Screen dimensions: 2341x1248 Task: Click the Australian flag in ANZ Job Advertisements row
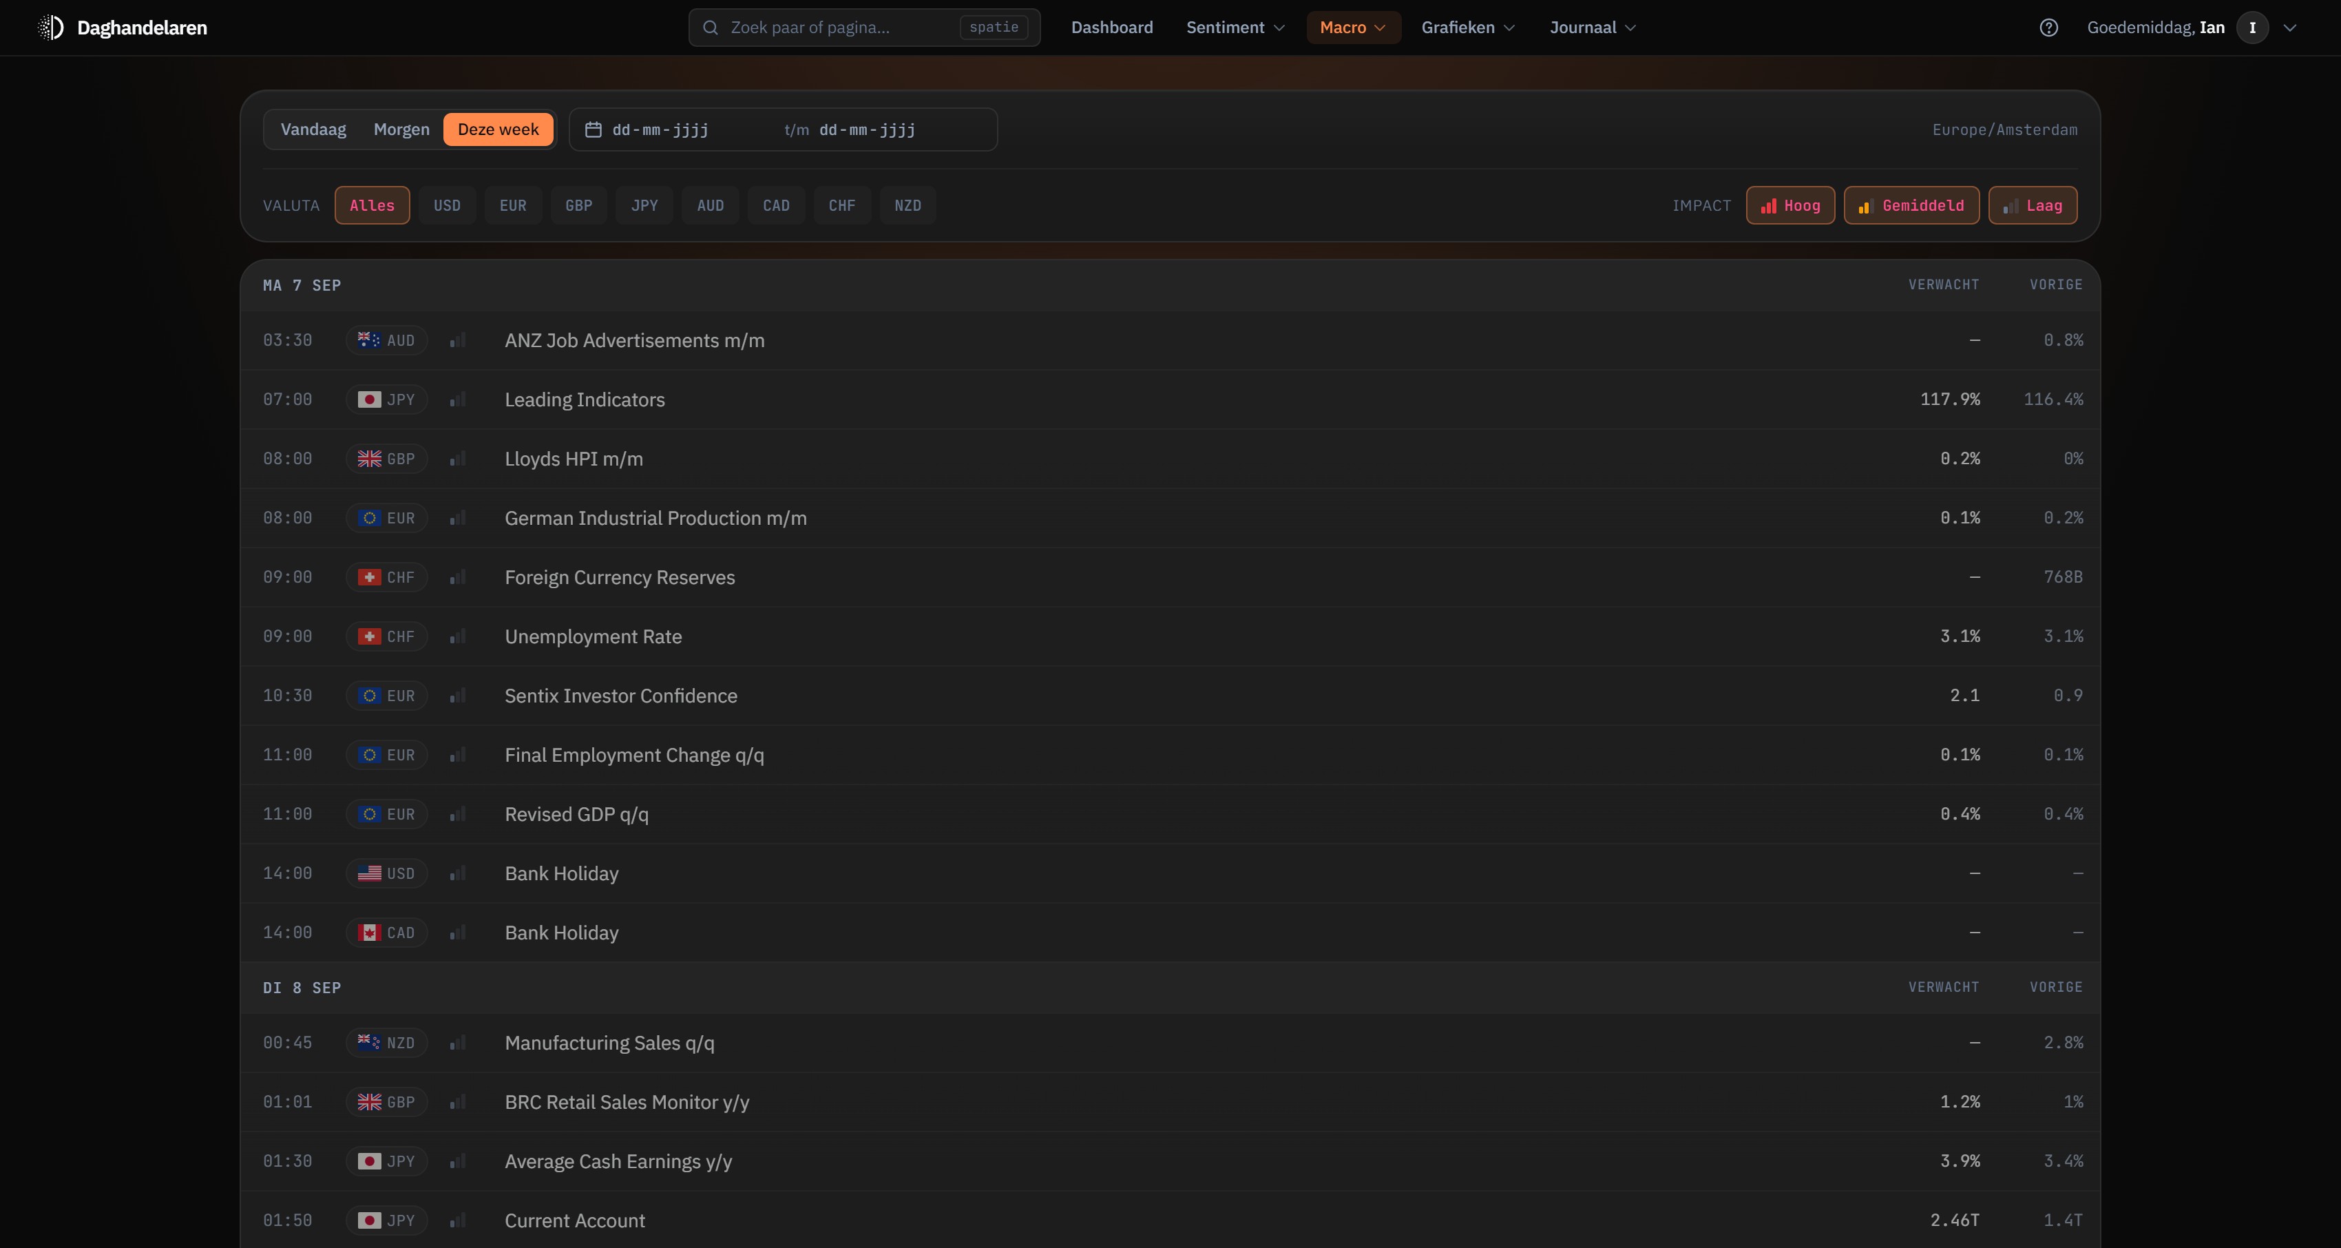[x=369, y=340]
